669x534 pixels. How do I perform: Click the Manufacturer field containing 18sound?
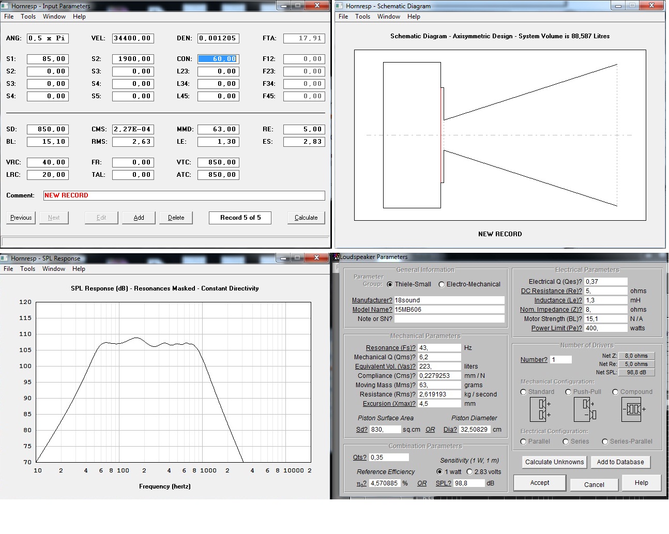pyautogui.click(x=449, y=300)
